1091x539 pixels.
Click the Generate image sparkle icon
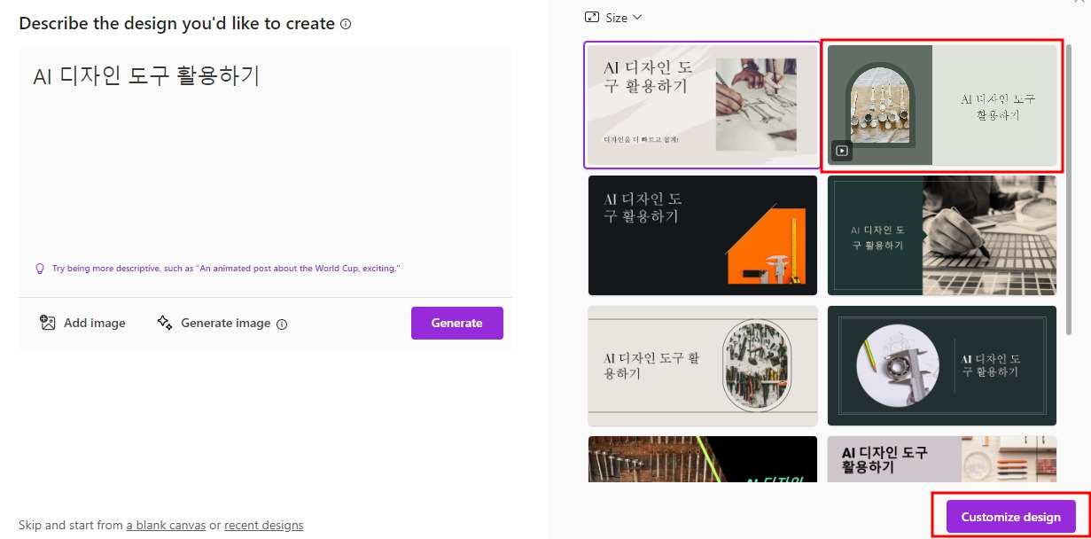click(x=164, y=323)
